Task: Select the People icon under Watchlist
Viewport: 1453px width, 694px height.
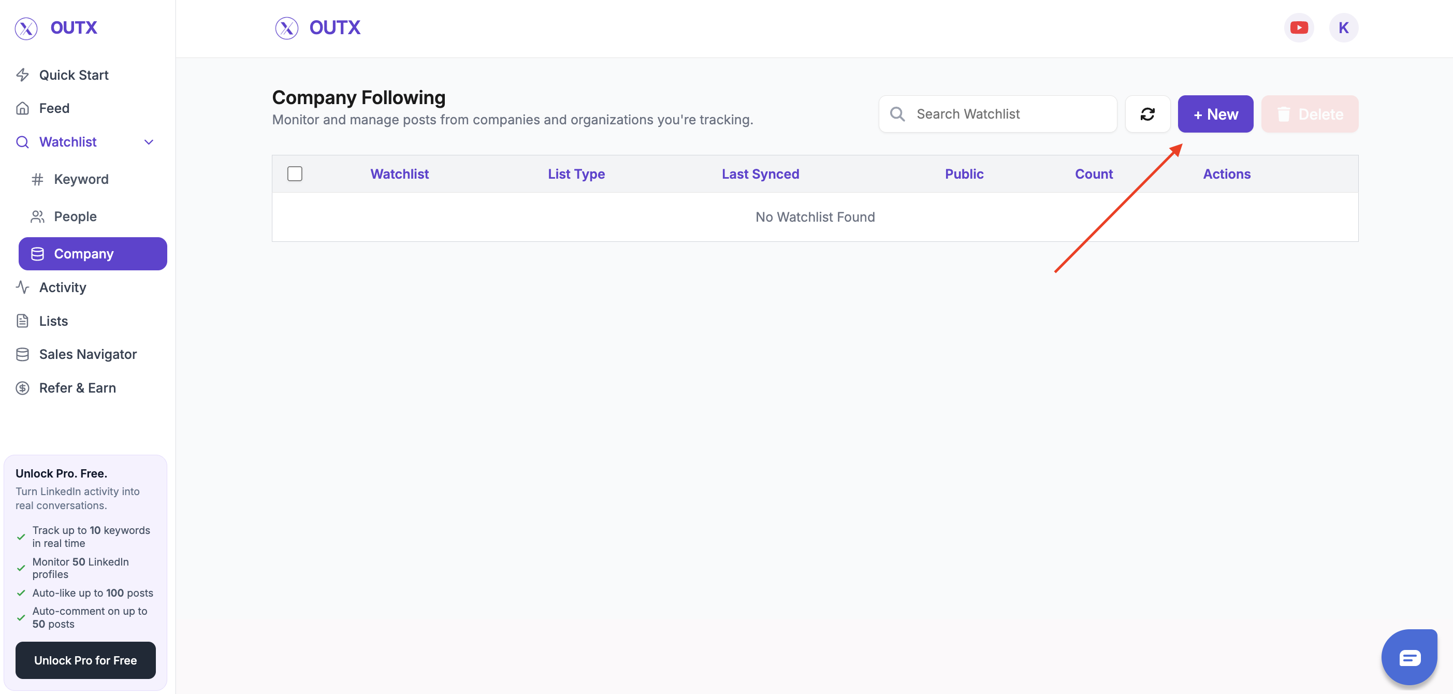Action: (x=37, y=216)
